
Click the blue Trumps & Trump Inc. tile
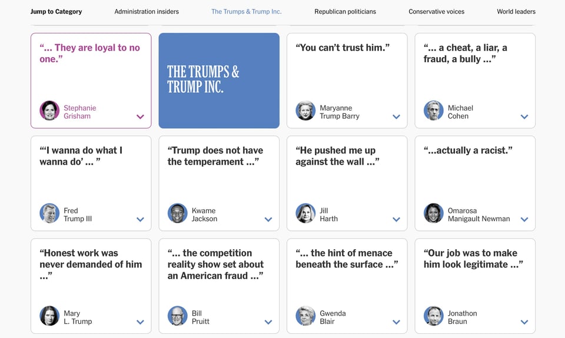pos(219,81)
